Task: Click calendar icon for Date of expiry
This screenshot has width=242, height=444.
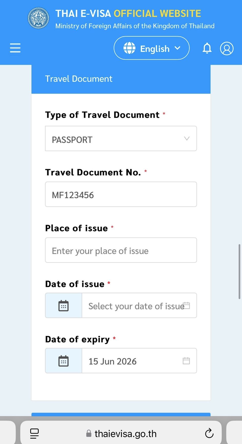Action: (64, 361)
